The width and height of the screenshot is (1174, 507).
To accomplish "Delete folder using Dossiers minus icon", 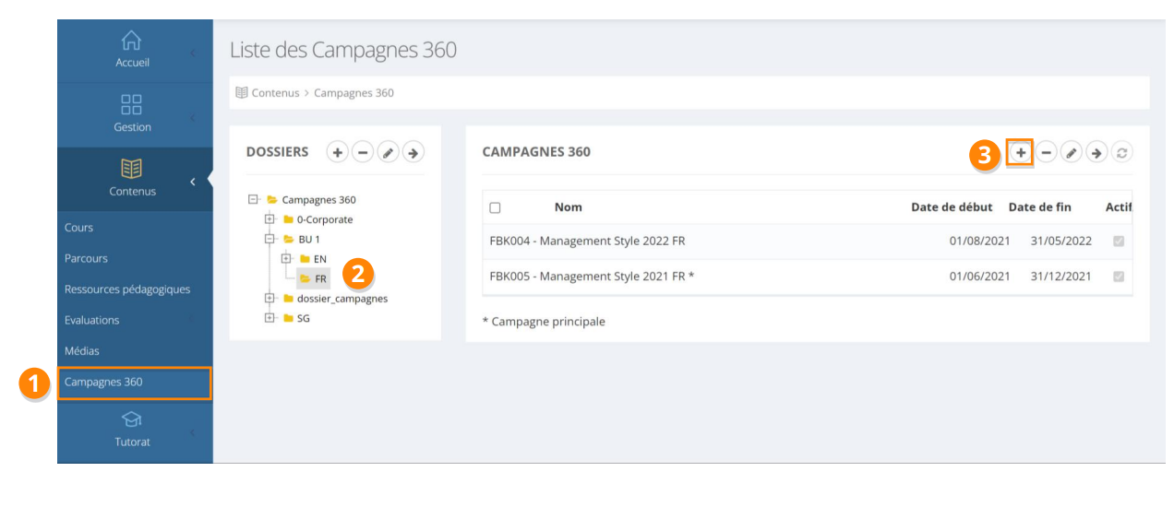I will (363, 153).
